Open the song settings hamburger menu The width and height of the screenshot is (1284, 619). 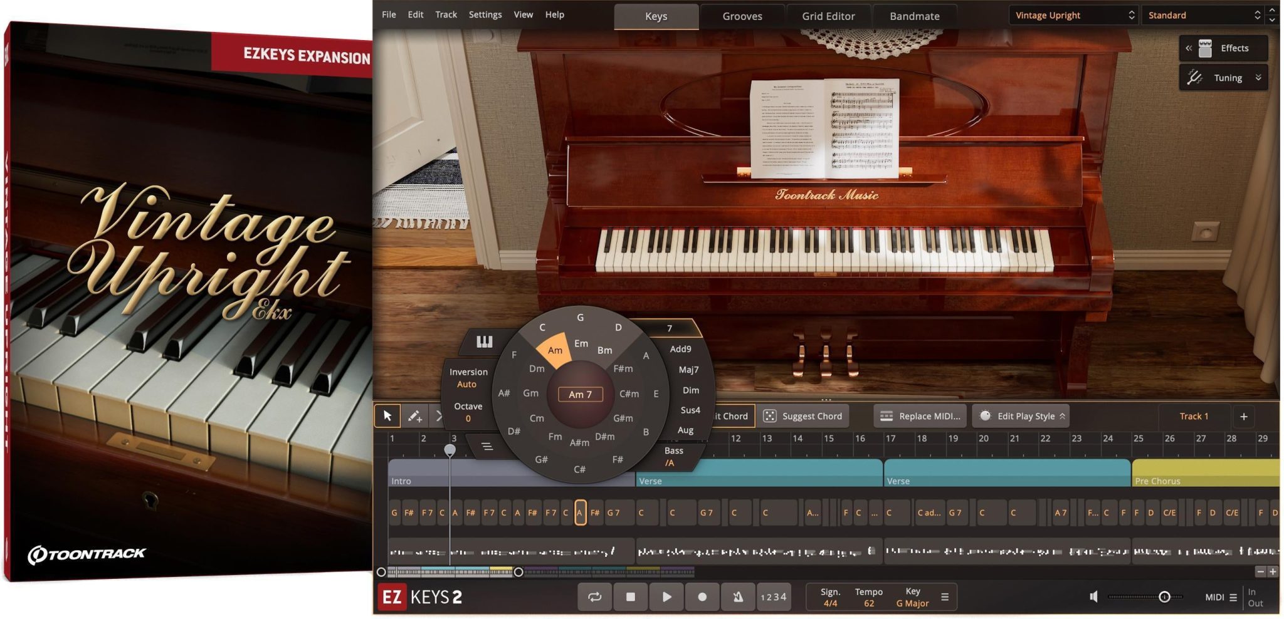(x=945, y=597)
